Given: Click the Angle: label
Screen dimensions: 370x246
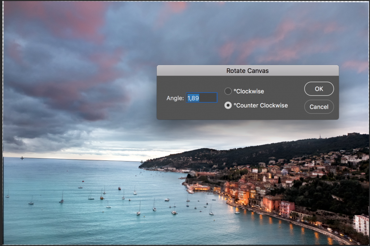Looking at the screenshot, I should coord(175,98).
